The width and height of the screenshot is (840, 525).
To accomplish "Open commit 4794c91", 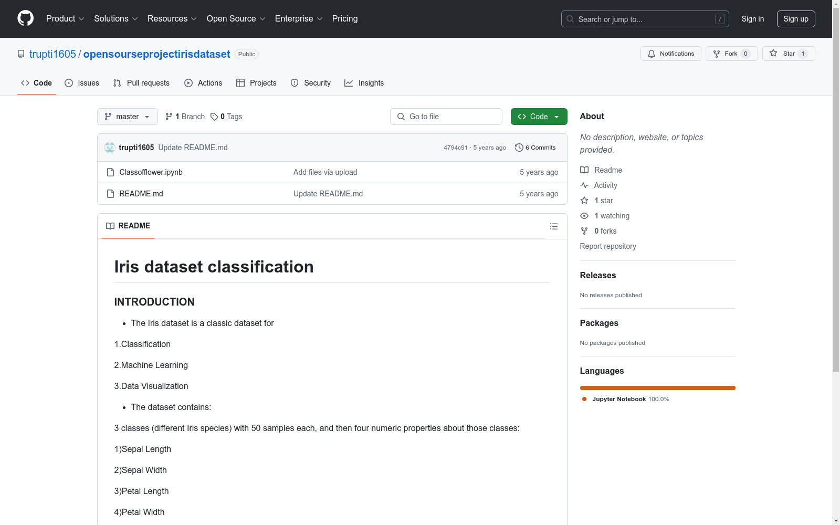I will pos(456,148).
